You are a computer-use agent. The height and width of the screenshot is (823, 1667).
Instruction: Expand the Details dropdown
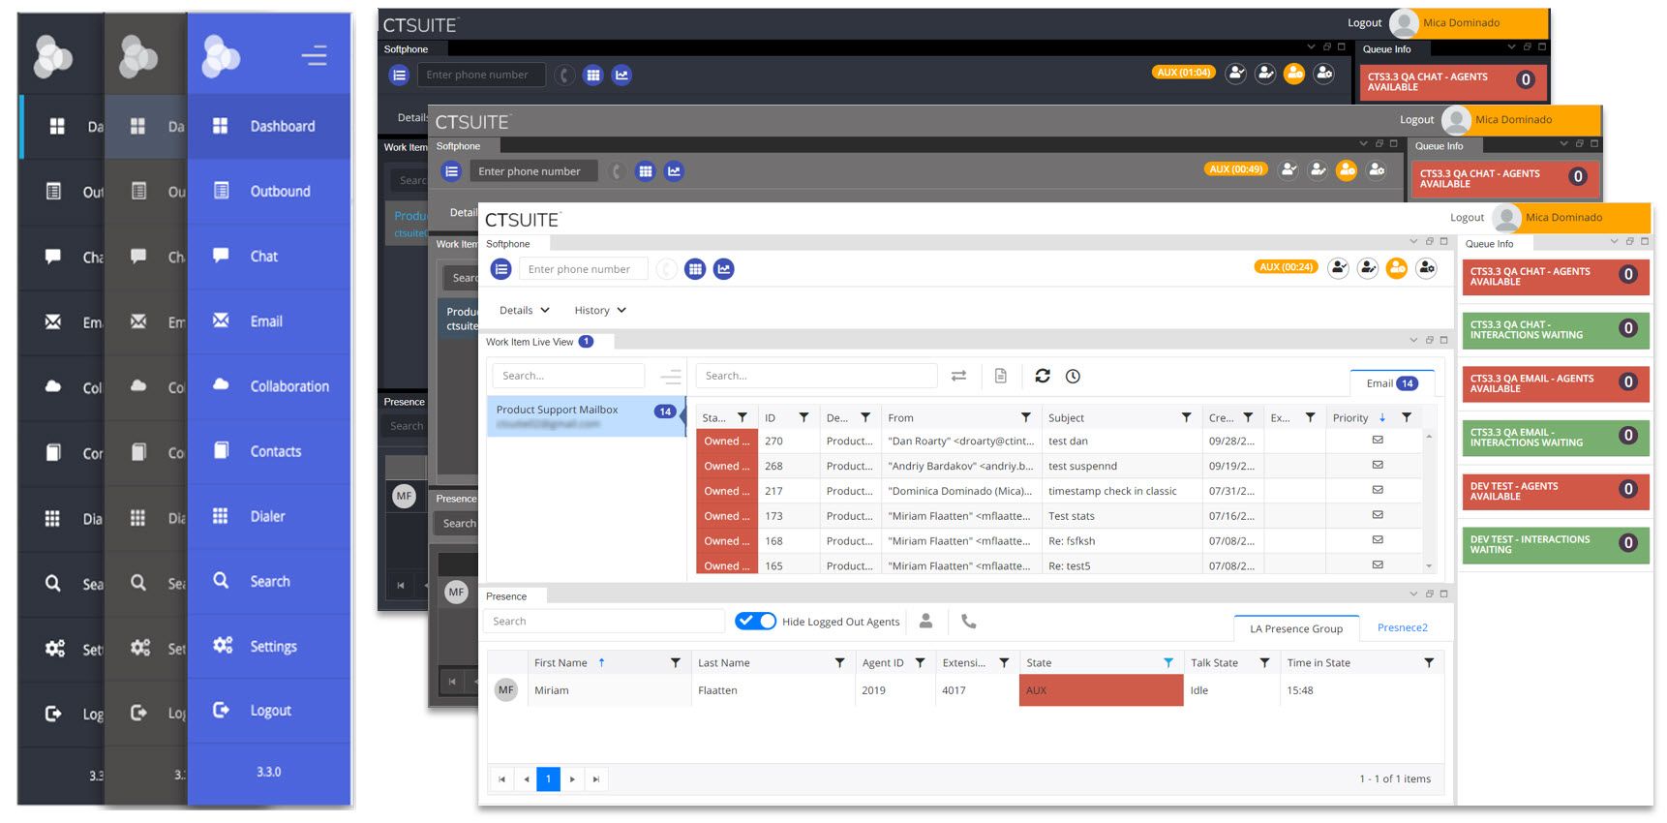tap(524, 311)
